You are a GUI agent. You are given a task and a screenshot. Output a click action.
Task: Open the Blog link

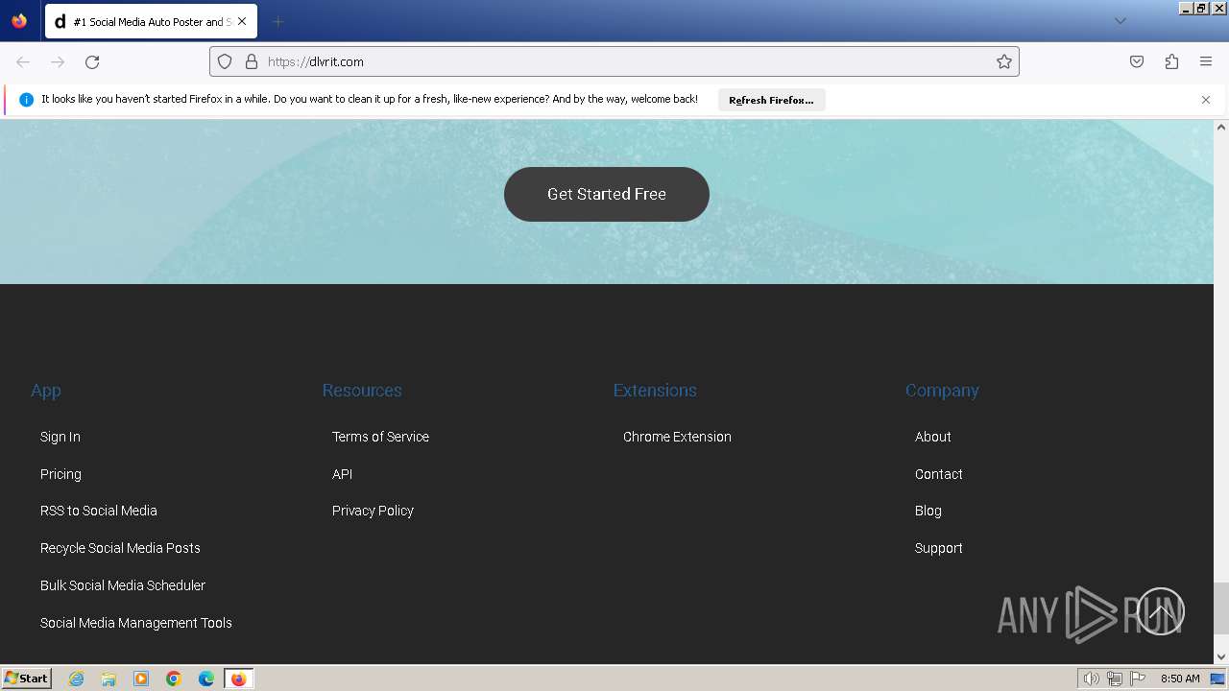928,511
